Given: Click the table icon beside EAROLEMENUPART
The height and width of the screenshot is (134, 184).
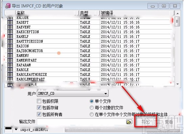Looking at the screenshot, I should point(10,79).
